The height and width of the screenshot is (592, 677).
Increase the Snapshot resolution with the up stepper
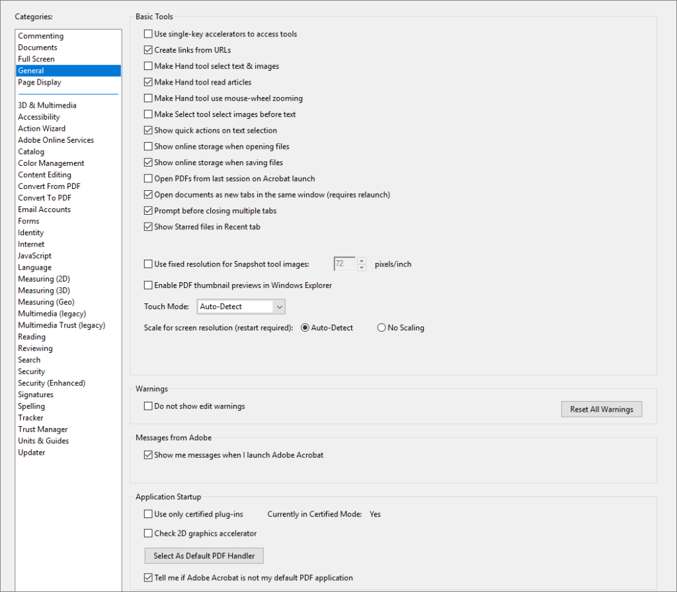361,260
